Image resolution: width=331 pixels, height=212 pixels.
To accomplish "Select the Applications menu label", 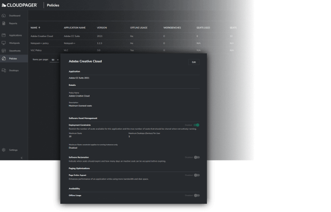I will (x=15, y=35).
